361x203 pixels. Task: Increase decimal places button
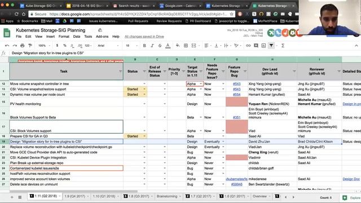[x=80, y=46]
